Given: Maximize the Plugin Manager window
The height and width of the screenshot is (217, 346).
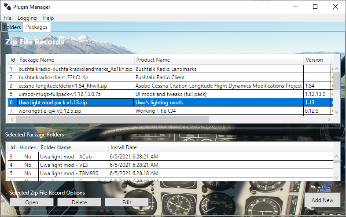Looking at the screenshot, I should pyautogui.click(x=315, y=7).
